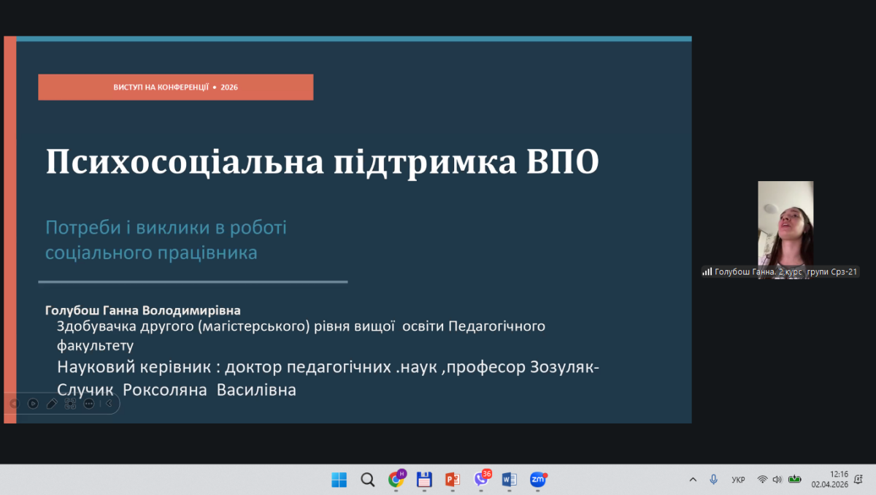Open the slide zoom/focus tool
Viewport: 876px width, 495px height.
tap(71, 403)
